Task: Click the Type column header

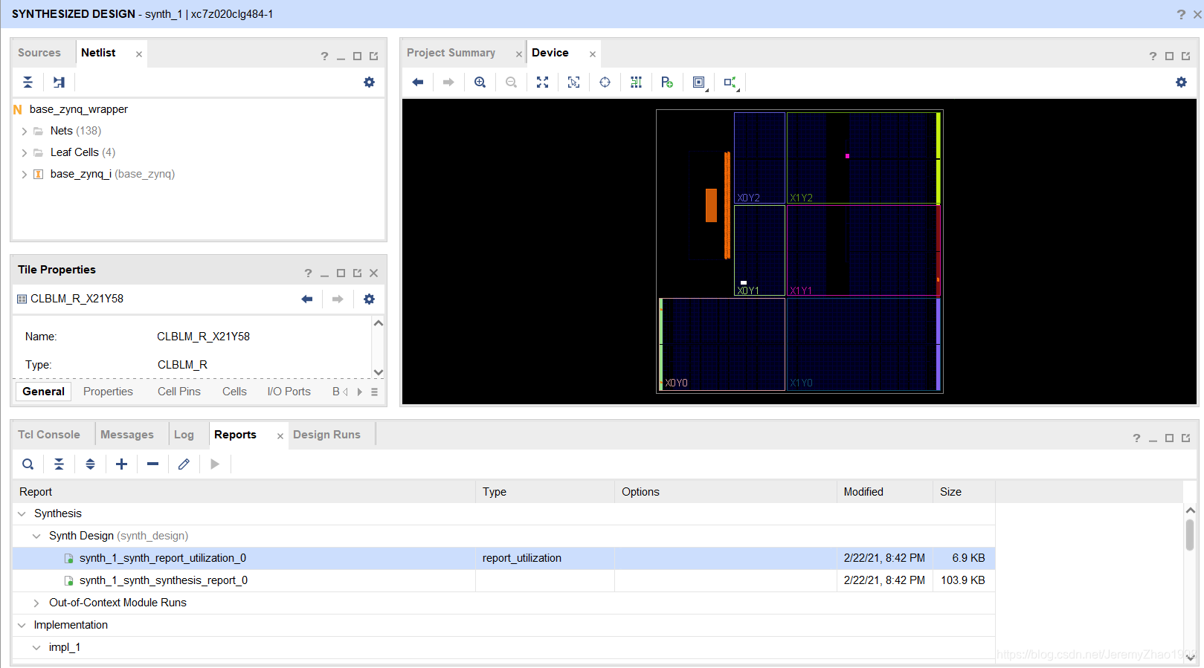Action: click(x=544, y=492)
